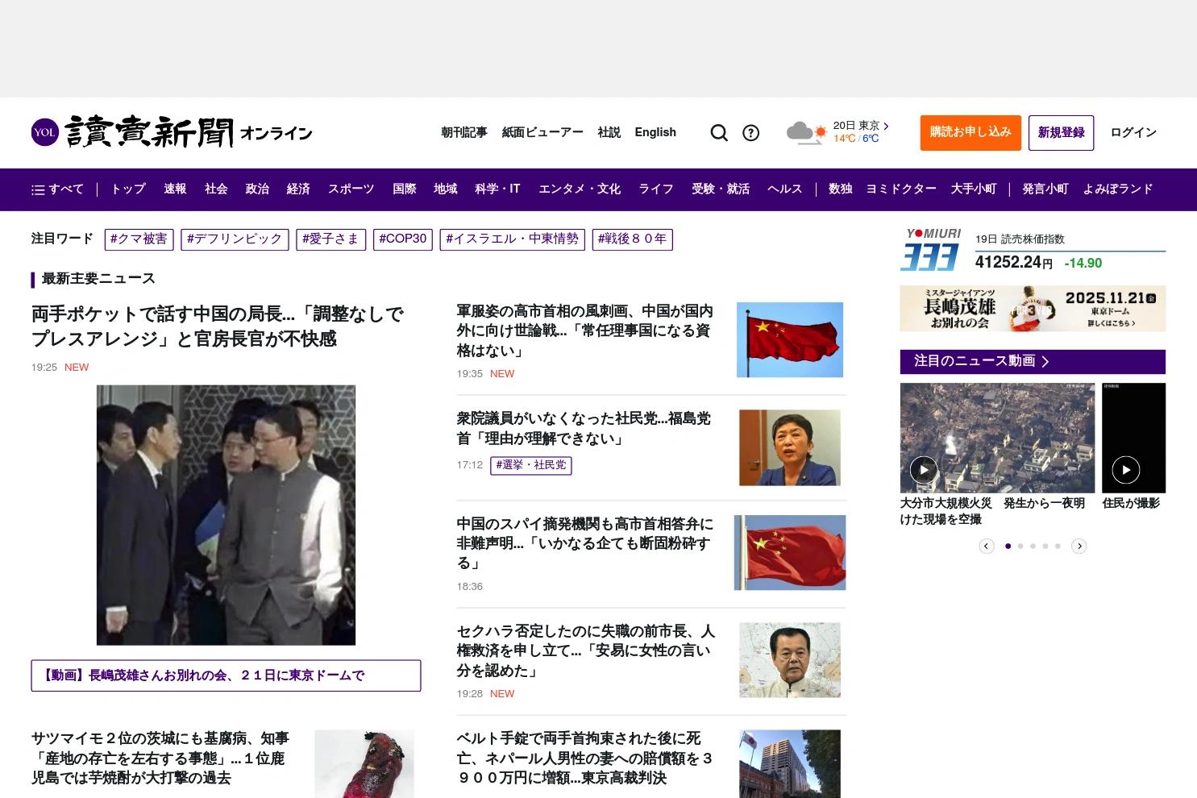
Task: Open セクハラ否定したのに失職の前市長 article
Action: tap(586, 650)
